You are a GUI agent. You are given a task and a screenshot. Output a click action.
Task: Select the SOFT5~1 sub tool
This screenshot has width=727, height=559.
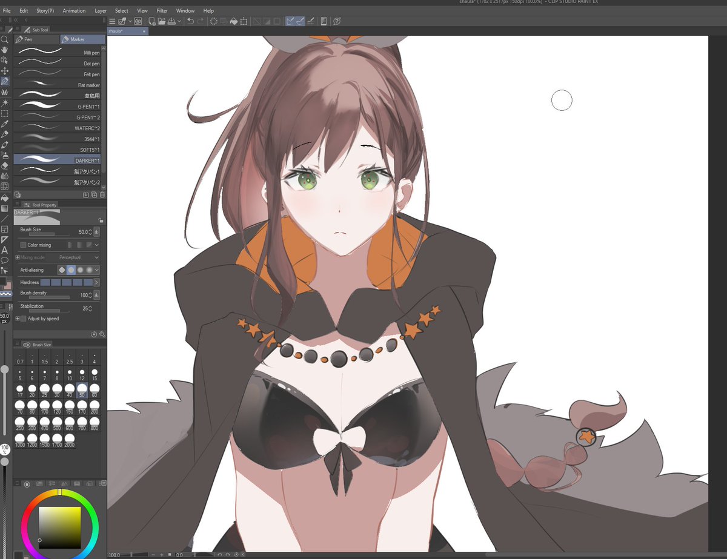click(58, 150)
